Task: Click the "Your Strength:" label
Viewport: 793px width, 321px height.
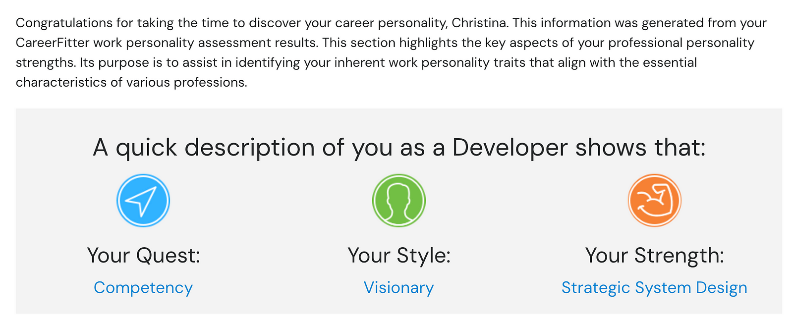Action: pyautogui.click(x=654, y=256)
